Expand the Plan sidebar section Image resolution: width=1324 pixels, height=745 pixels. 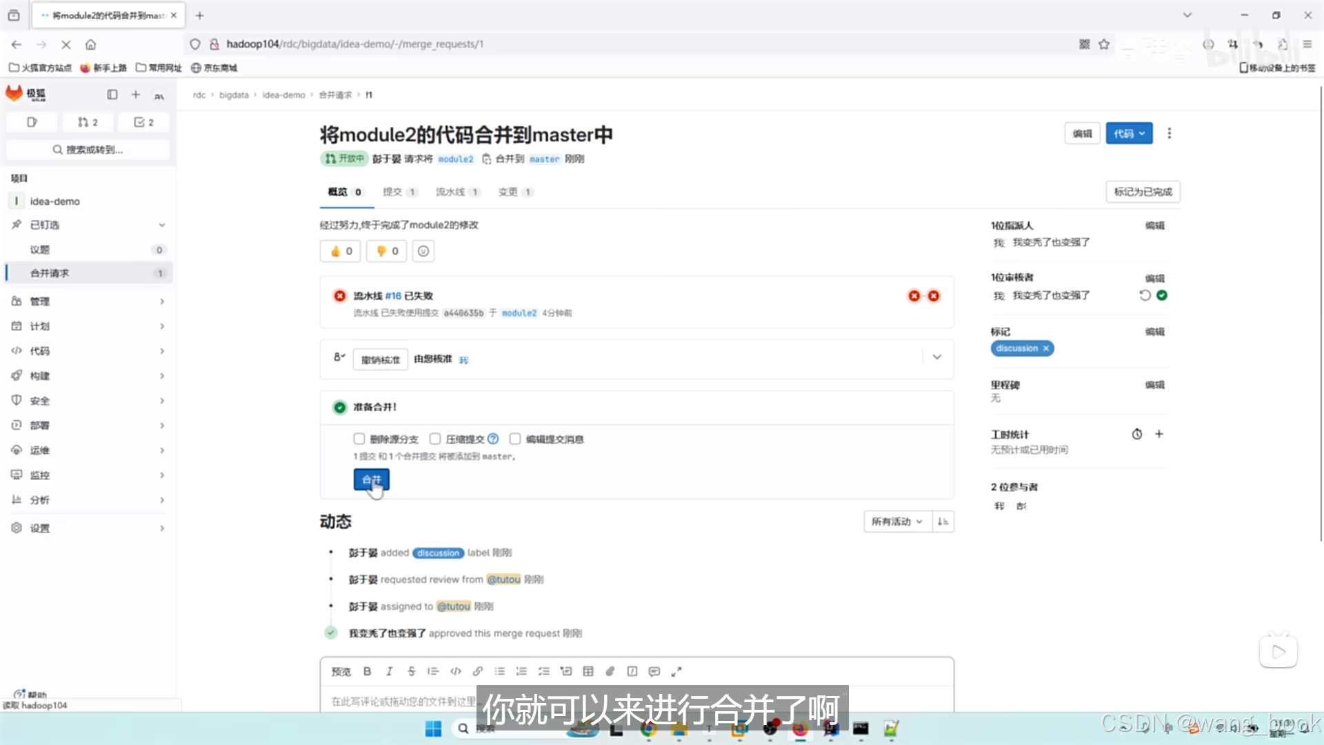click(x=90, y=326)
